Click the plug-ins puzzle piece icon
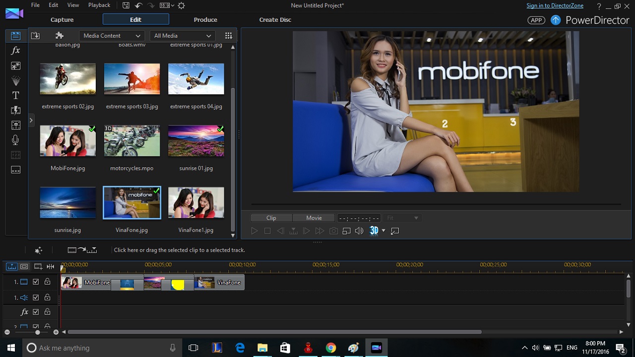Viewport: 635px width, 357px height. (60, 36)
